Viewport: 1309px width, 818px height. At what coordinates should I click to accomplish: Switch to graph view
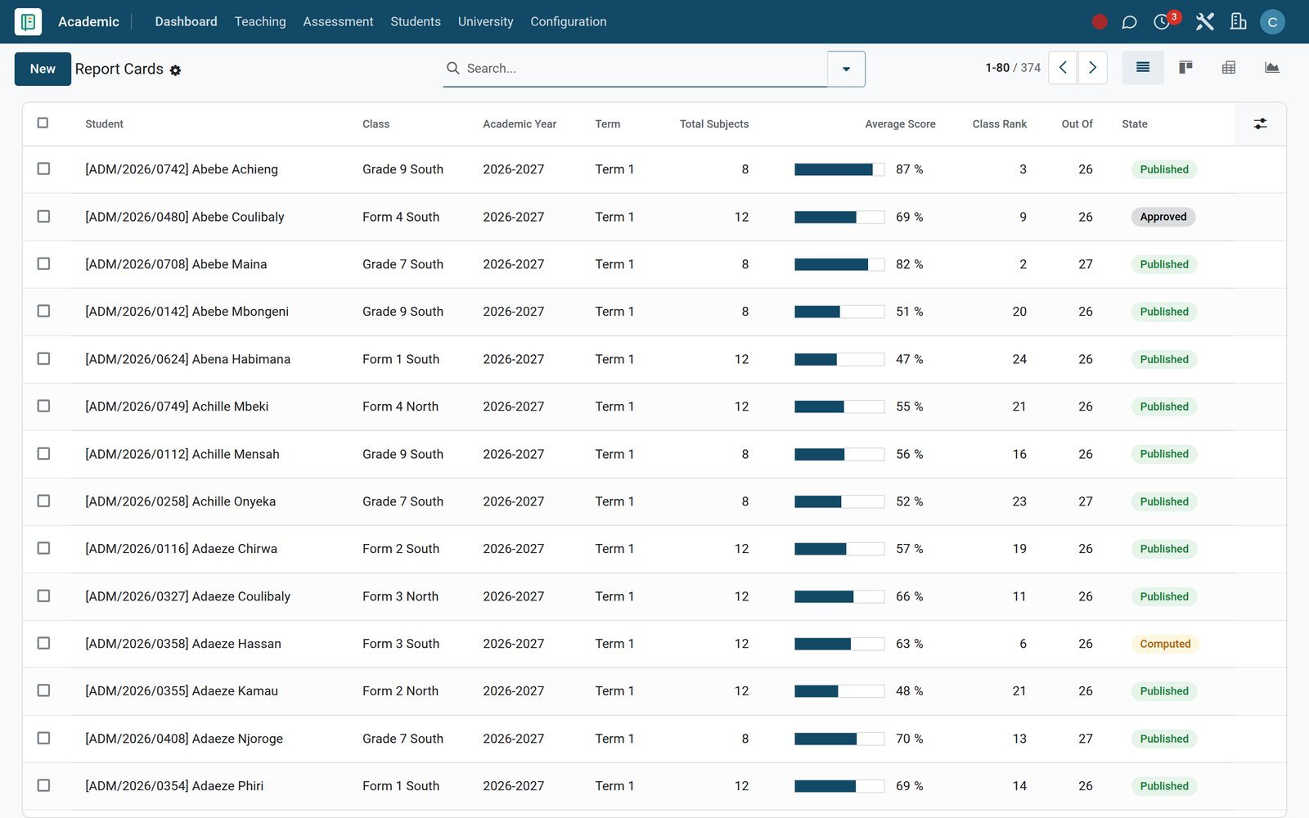tap(1271, 68)
